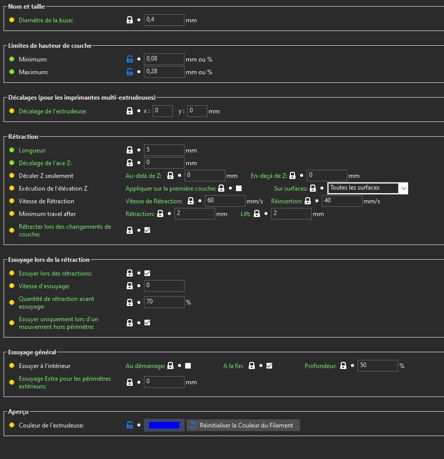Click the Diamètre de la buse label link
This screenshot has width=444, height=459.
click(46, 20)
